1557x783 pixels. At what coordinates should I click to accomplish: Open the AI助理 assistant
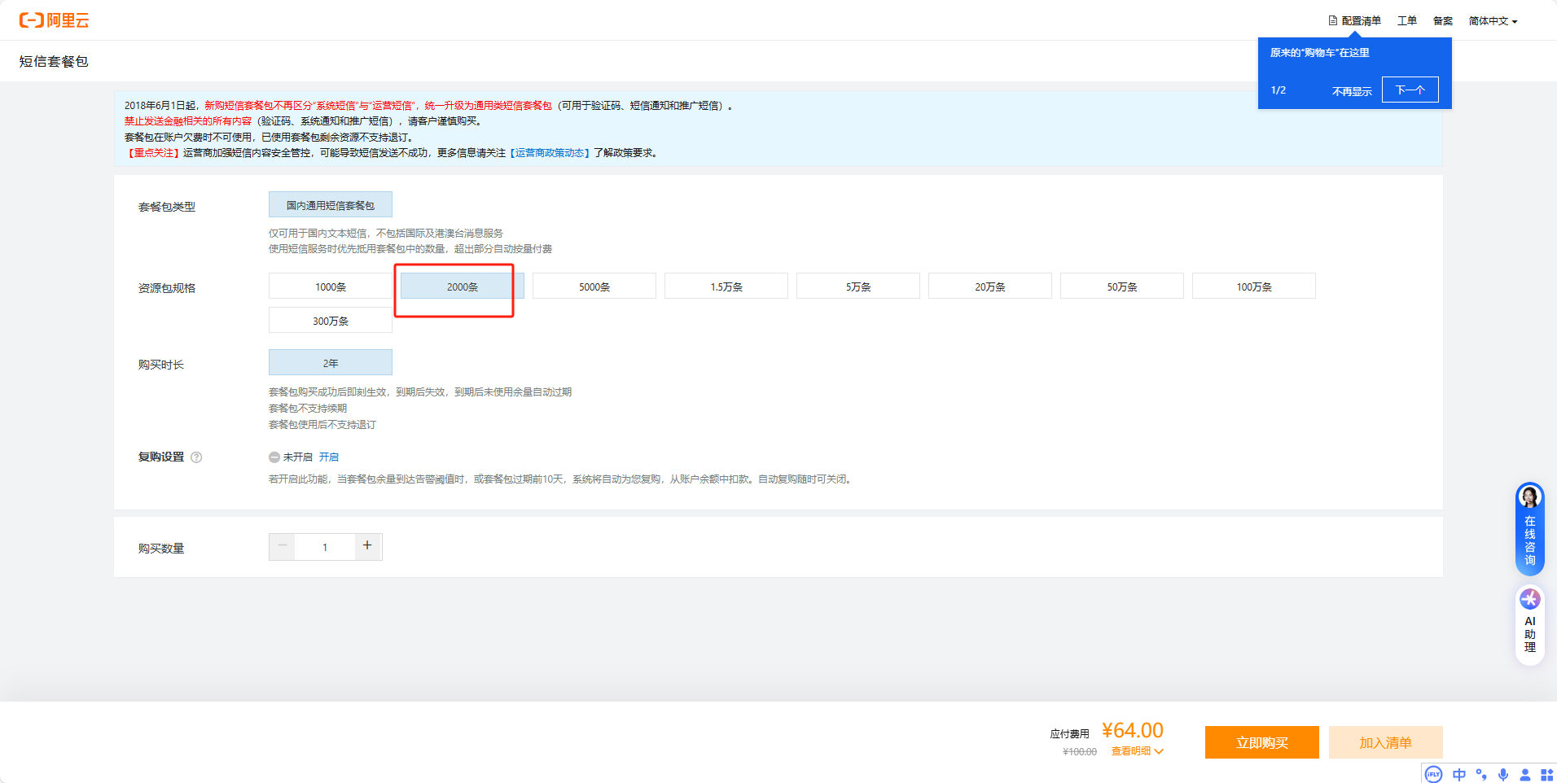pyautogui.click(x=1530, y=625)
